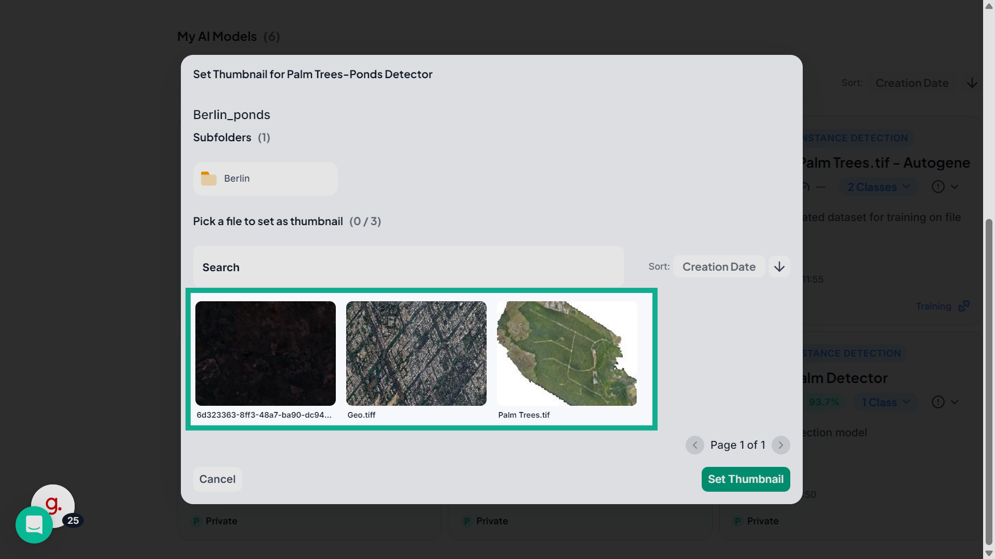Expand the 2 Classes dropdown
The width and height of the screenshot is (995, 559).
(878, 187)
